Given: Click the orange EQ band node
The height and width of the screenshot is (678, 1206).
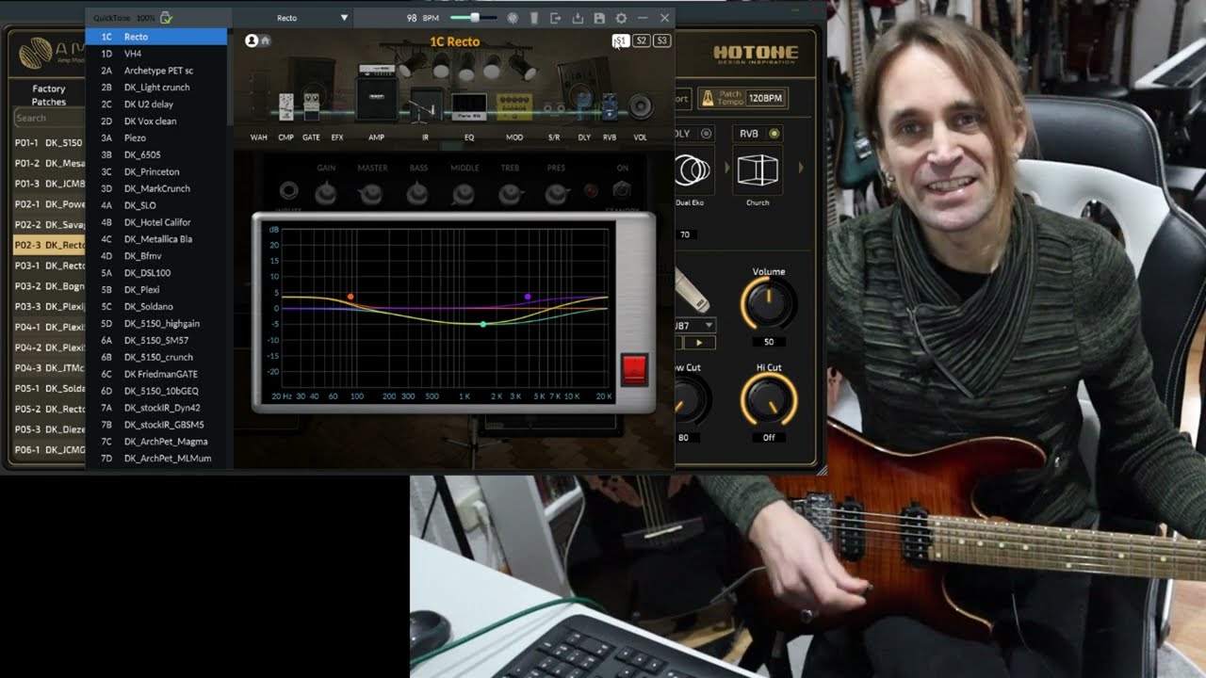Looking at the screenshot, I should pos(350,297).
